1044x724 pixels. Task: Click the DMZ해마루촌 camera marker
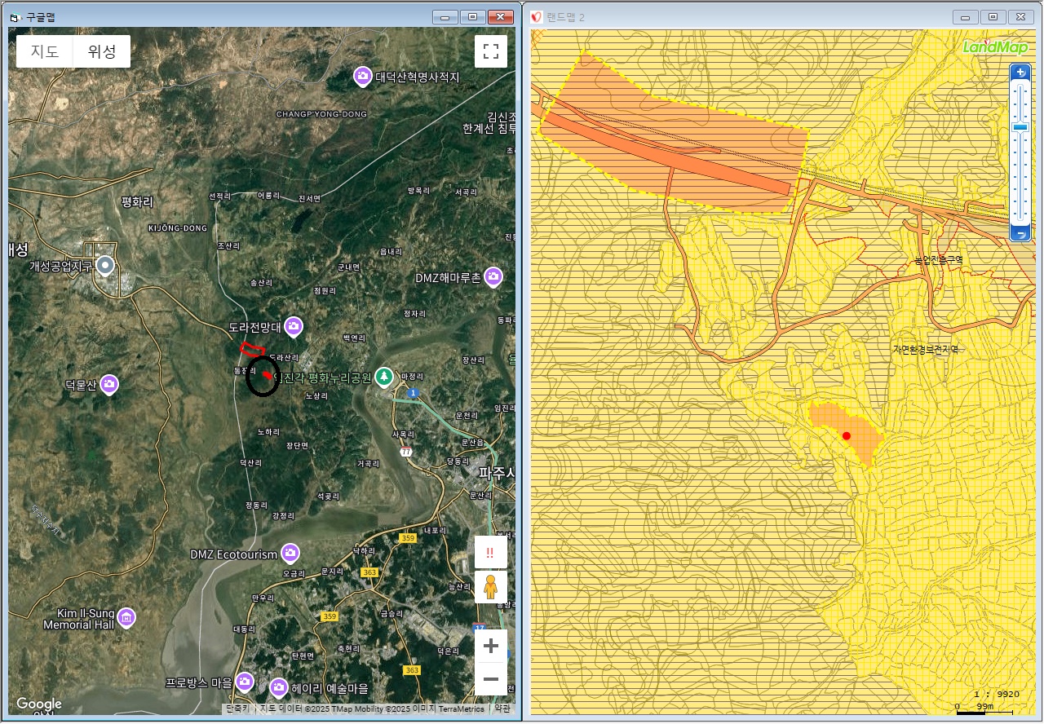[493, 277]
